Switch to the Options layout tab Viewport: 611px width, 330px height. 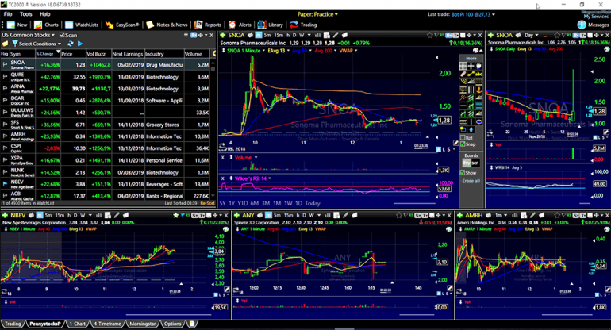173,324
